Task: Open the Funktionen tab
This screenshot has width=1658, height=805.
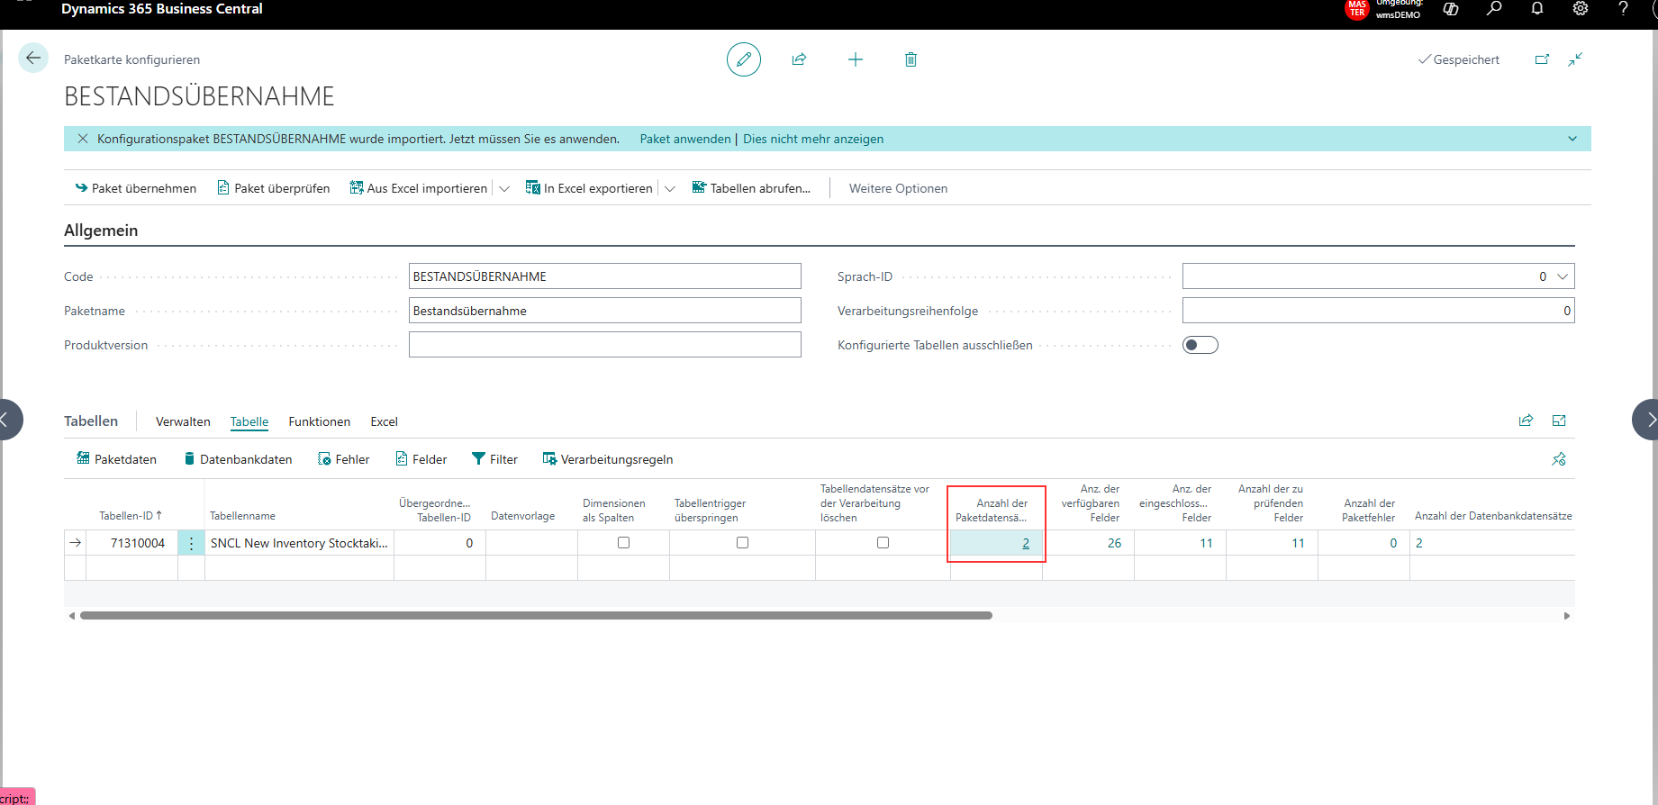Action: point(320,421)
